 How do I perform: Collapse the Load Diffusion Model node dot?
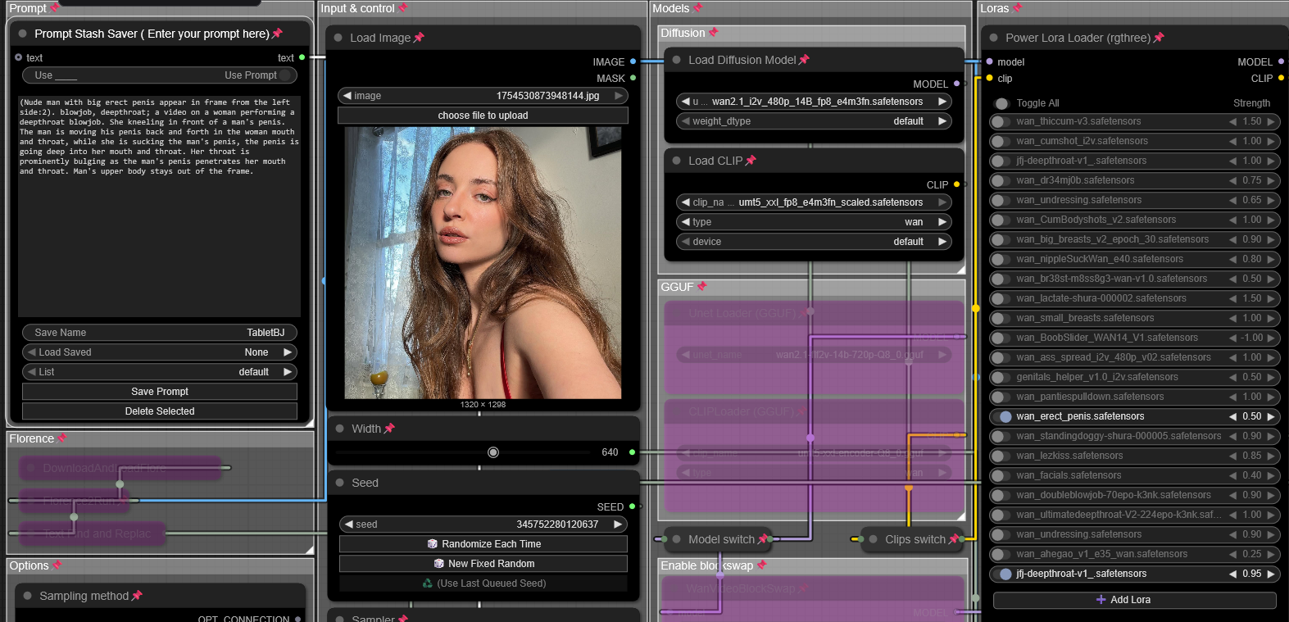(x=677, y=60)
